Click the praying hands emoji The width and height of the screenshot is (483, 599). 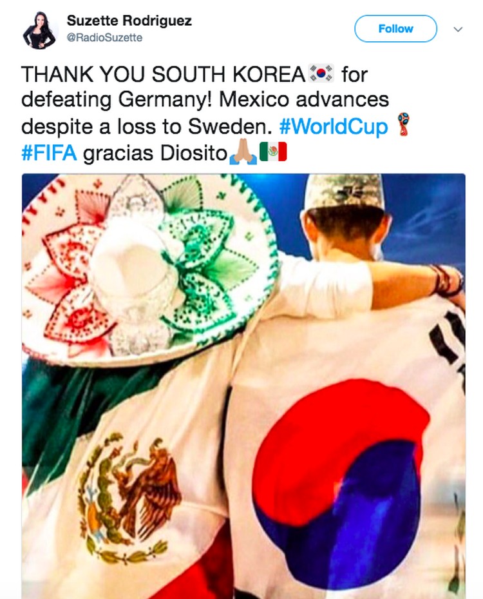coord(243,152)
